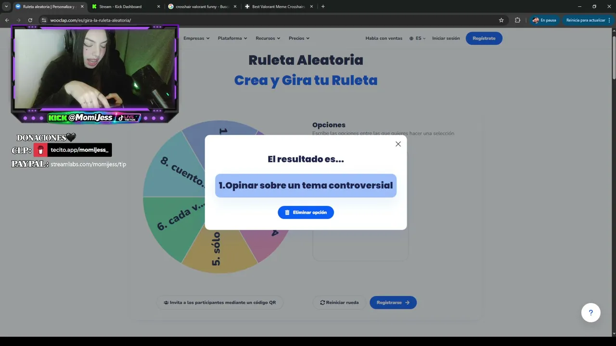Click the Registrarse button with arrow
Viewport: 616px width, 346px height.
click(x=393, y=303)
